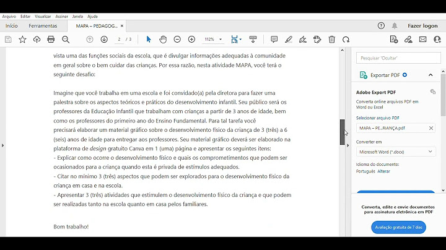Click the fit page width icon

coord(234,40)
